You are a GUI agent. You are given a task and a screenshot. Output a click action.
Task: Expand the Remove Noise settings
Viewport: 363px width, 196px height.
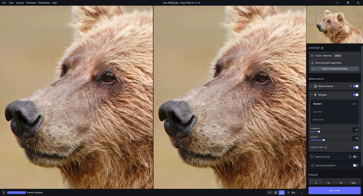(x=311, y=86)
